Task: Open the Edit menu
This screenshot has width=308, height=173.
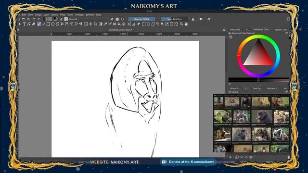Action: tap(24, 15)
